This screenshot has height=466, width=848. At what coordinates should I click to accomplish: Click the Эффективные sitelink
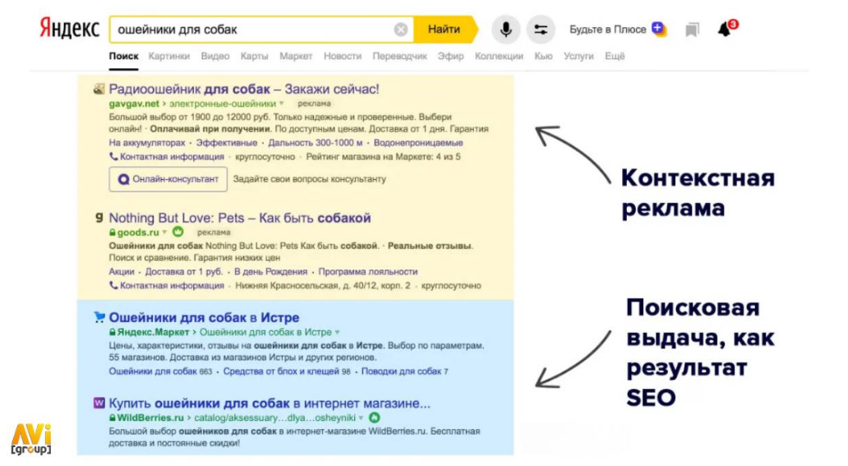point(227,143)
